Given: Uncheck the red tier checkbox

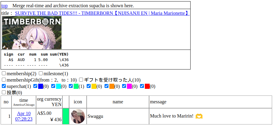Looking at the screenshot, I should pos(142,86).
